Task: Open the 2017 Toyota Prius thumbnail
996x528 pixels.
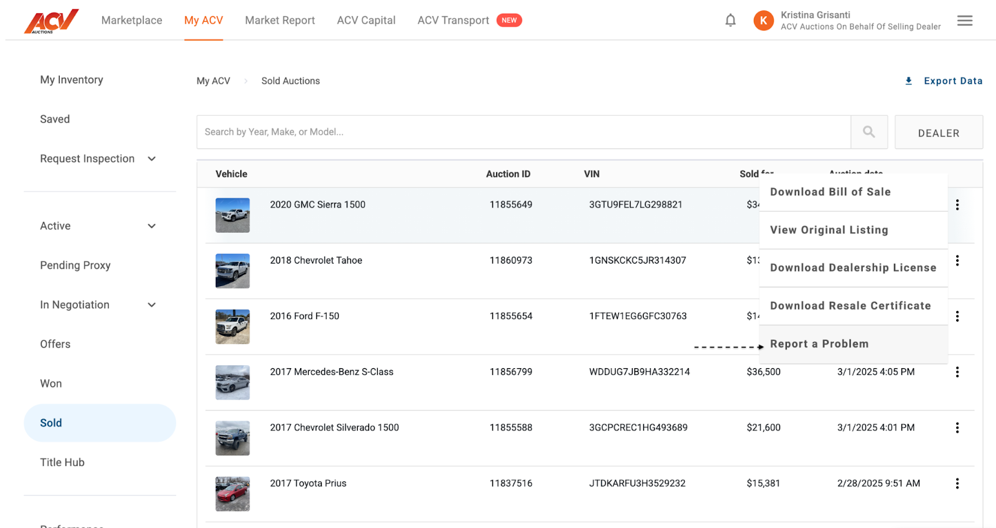Action: [x=232, y=494]
